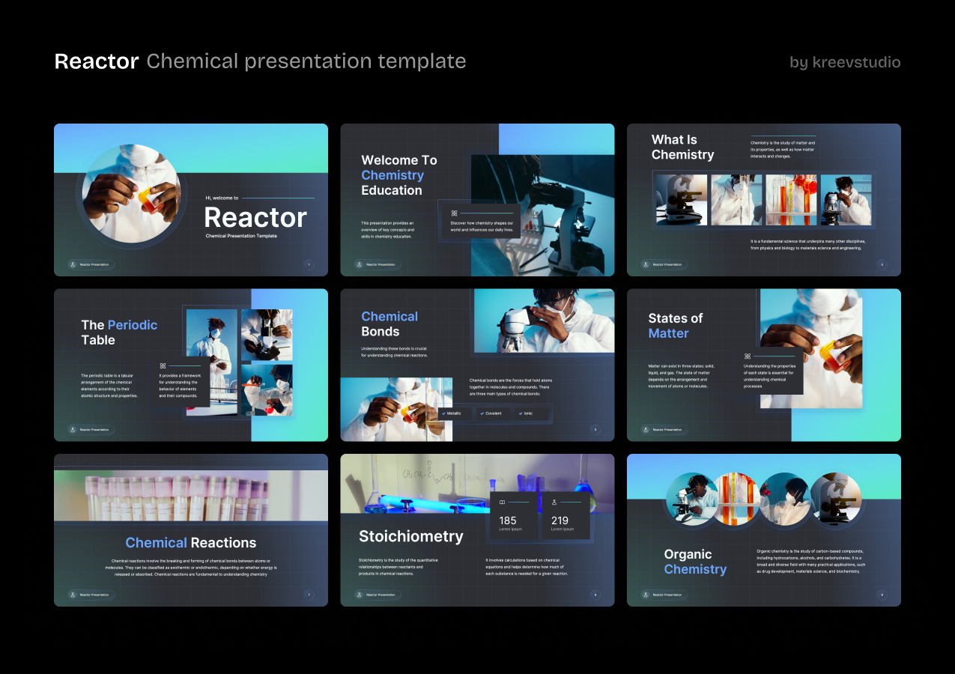Viewport: 955px width, 674px height.
Task: Select the Welcome To Chemistry Education slide
Action: coord(477,200)
